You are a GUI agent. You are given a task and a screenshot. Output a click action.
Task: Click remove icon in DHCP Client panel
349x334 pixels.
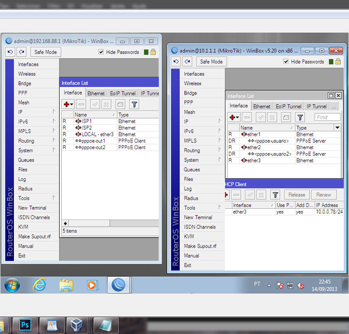(236, 195)
